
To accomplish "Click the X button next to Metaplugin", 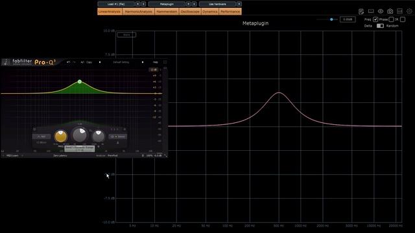I will tap(195, 4).
